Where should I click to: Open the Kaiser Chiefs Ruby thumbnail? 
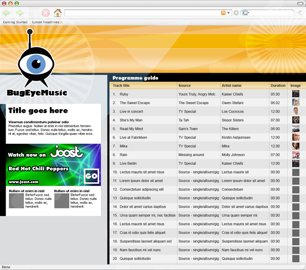click(x=296, y=94)
